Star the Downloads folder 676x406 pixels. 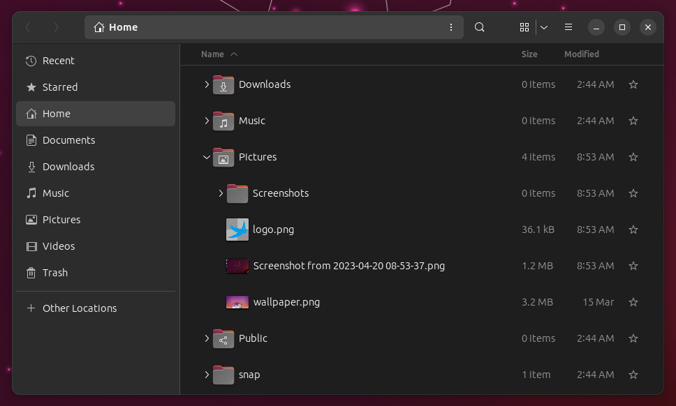point(633,84)
